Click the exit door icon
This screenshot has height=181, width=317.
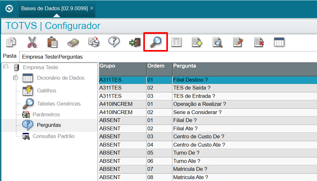tap(135, 42)
